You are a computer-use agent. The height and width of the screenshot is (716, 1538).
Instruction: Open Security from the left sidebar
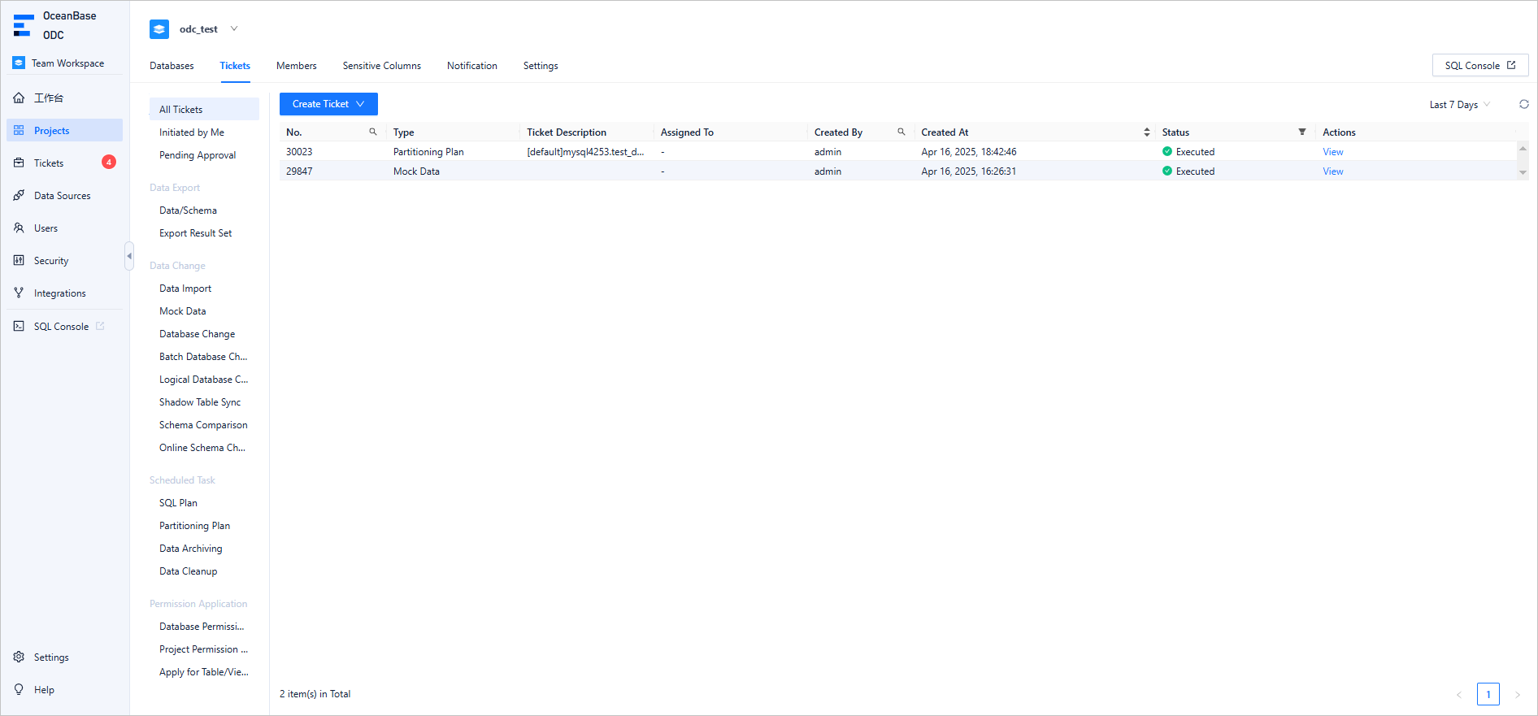[x=50, y=261]
